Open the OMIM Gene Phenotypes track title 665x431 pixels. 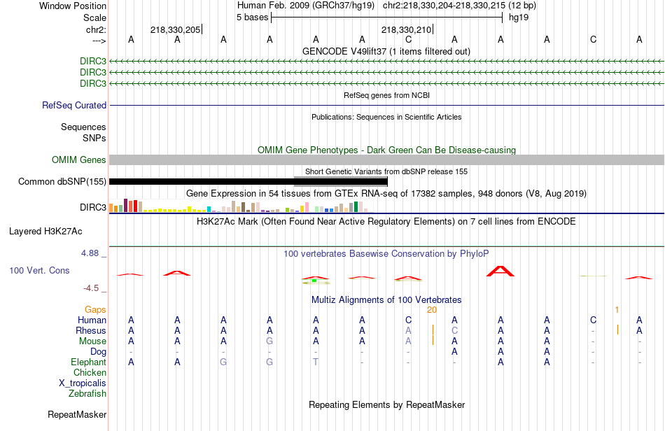[386, 150]
